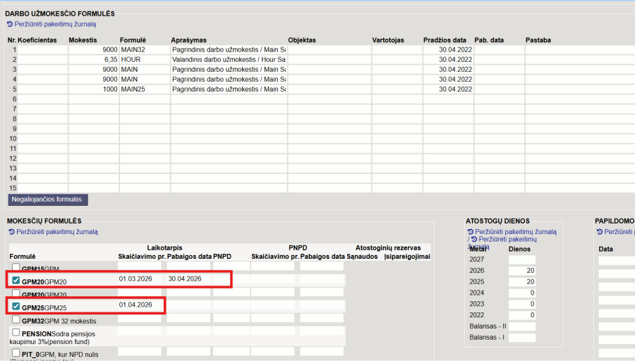Click GPM20 end date field 30.04.2026

click(188, 279)
